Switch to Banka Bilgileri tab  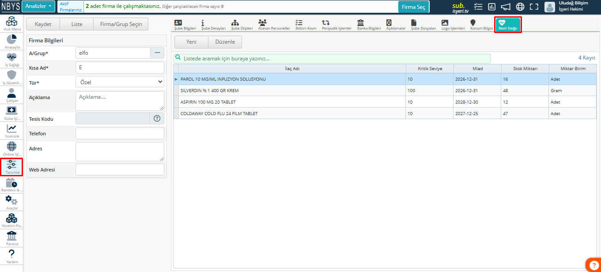point(369,25)
